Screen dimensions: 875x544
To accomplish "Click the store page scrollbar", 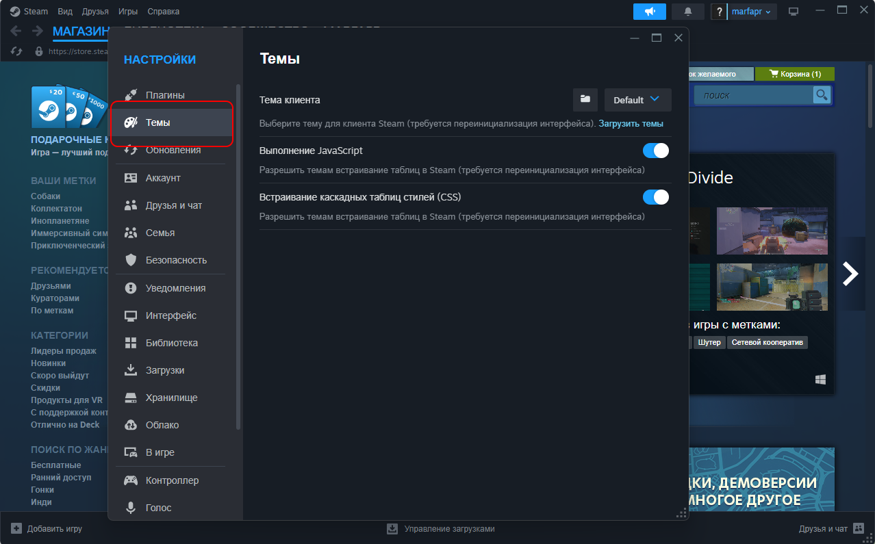I will tap(870, 96).
